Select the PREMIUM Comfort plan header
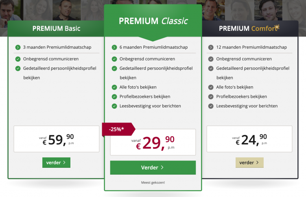Screen dimensions: 306x197 click(249, 28)
